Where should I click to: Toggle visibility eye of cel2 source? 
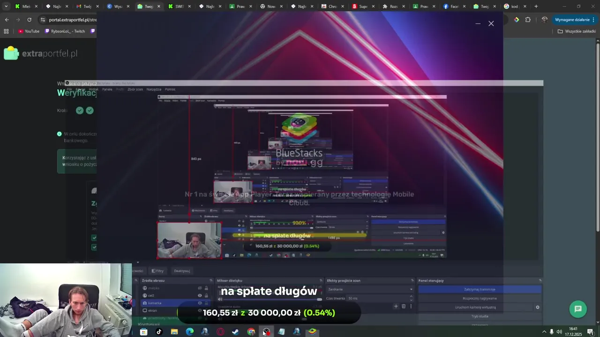coord(200,296)
